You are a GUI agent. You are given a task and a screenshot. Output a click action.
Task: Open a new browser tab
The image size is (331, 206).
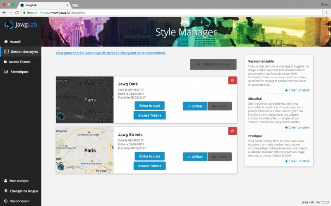coord(75,5)
